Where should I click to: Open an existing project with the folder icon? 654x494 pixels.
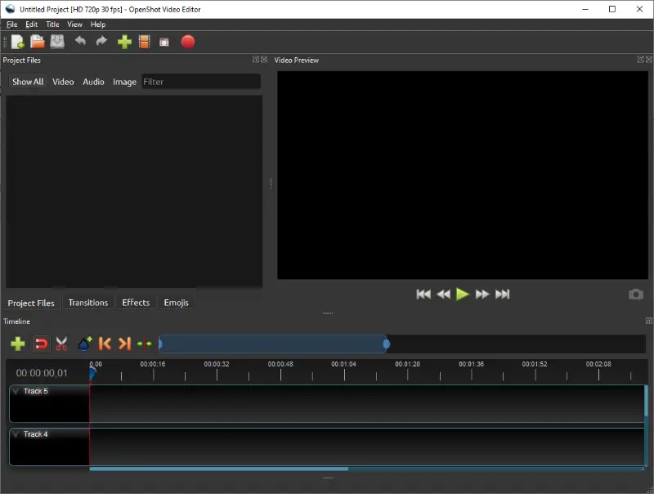pyautogui.click(x=37, y=42)
